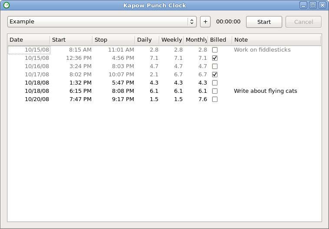Maximize the Kapow Punch Clock window
Viewport: 329px width, 229px height.
[313, 5]
